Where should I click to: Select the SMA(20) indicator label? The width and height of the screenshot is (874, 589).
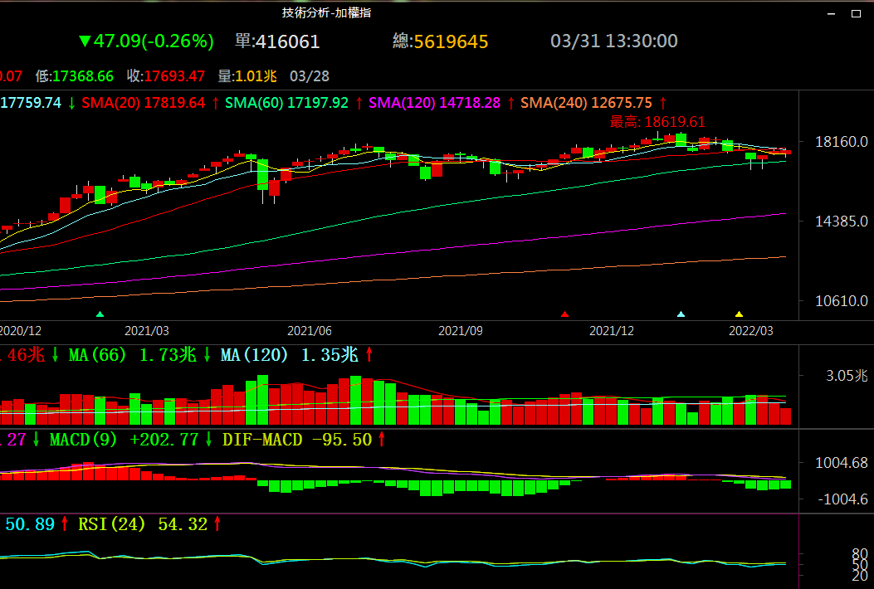pyautogui.click(x=113, y=103)
